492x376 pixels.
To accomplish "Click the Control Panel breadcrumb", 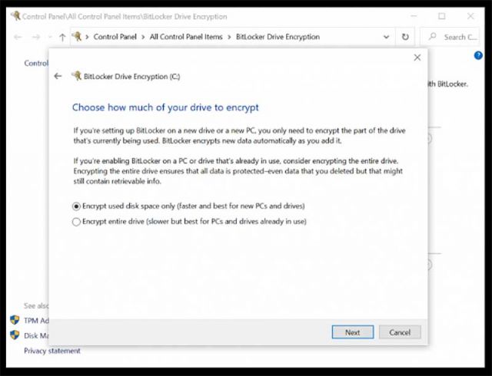I will 115,37.
